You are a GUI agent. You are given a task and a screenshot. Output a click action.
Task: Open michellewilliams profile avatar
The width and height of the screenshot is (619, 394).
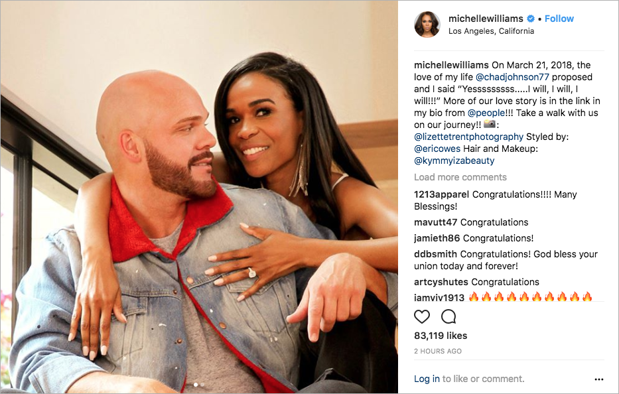click(x=427, y=25)
